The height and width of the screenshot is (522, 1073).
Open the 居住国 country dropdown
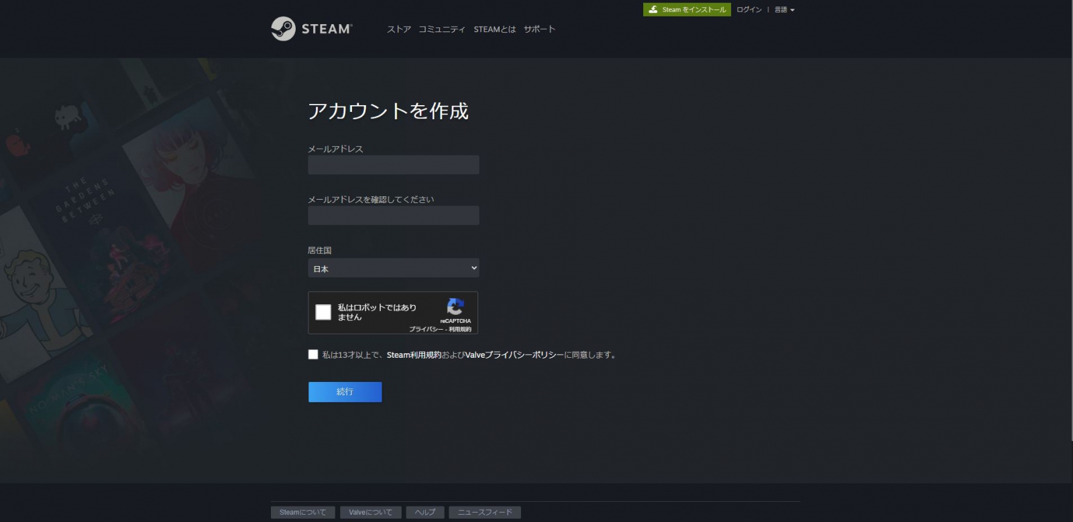coord(393,268)
